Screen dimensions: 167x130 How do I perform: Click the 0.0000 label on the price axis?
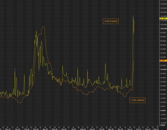[163, 110]
